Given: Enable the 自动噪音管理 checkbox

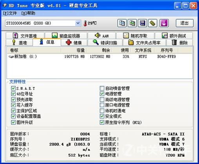Looking at the screenshot, I should 102,88.
